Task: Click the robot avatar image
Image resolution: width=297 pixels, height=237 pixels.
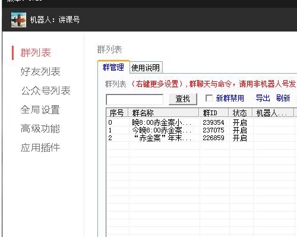Action: pos(18,20)
